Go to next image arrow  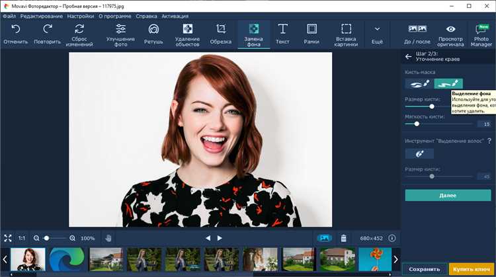[x=220, y=238]
